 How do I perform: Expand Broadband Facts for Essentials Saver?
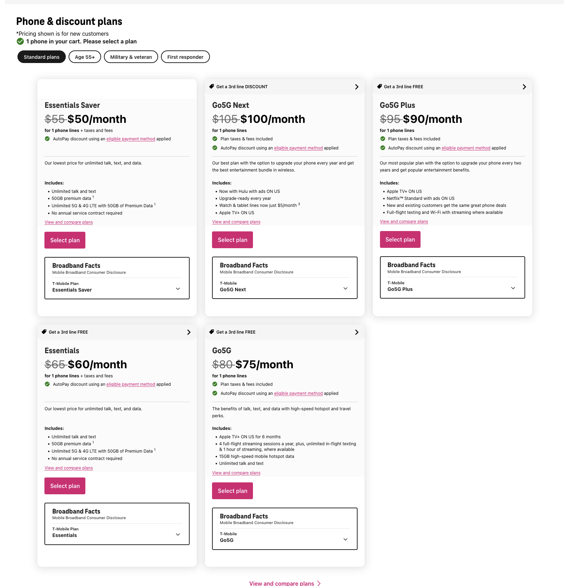coord(178,289)
